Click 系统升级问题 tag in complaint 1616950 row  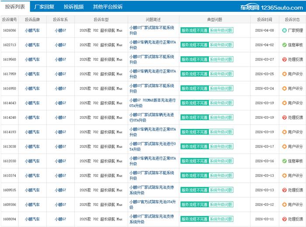(221, 89)
